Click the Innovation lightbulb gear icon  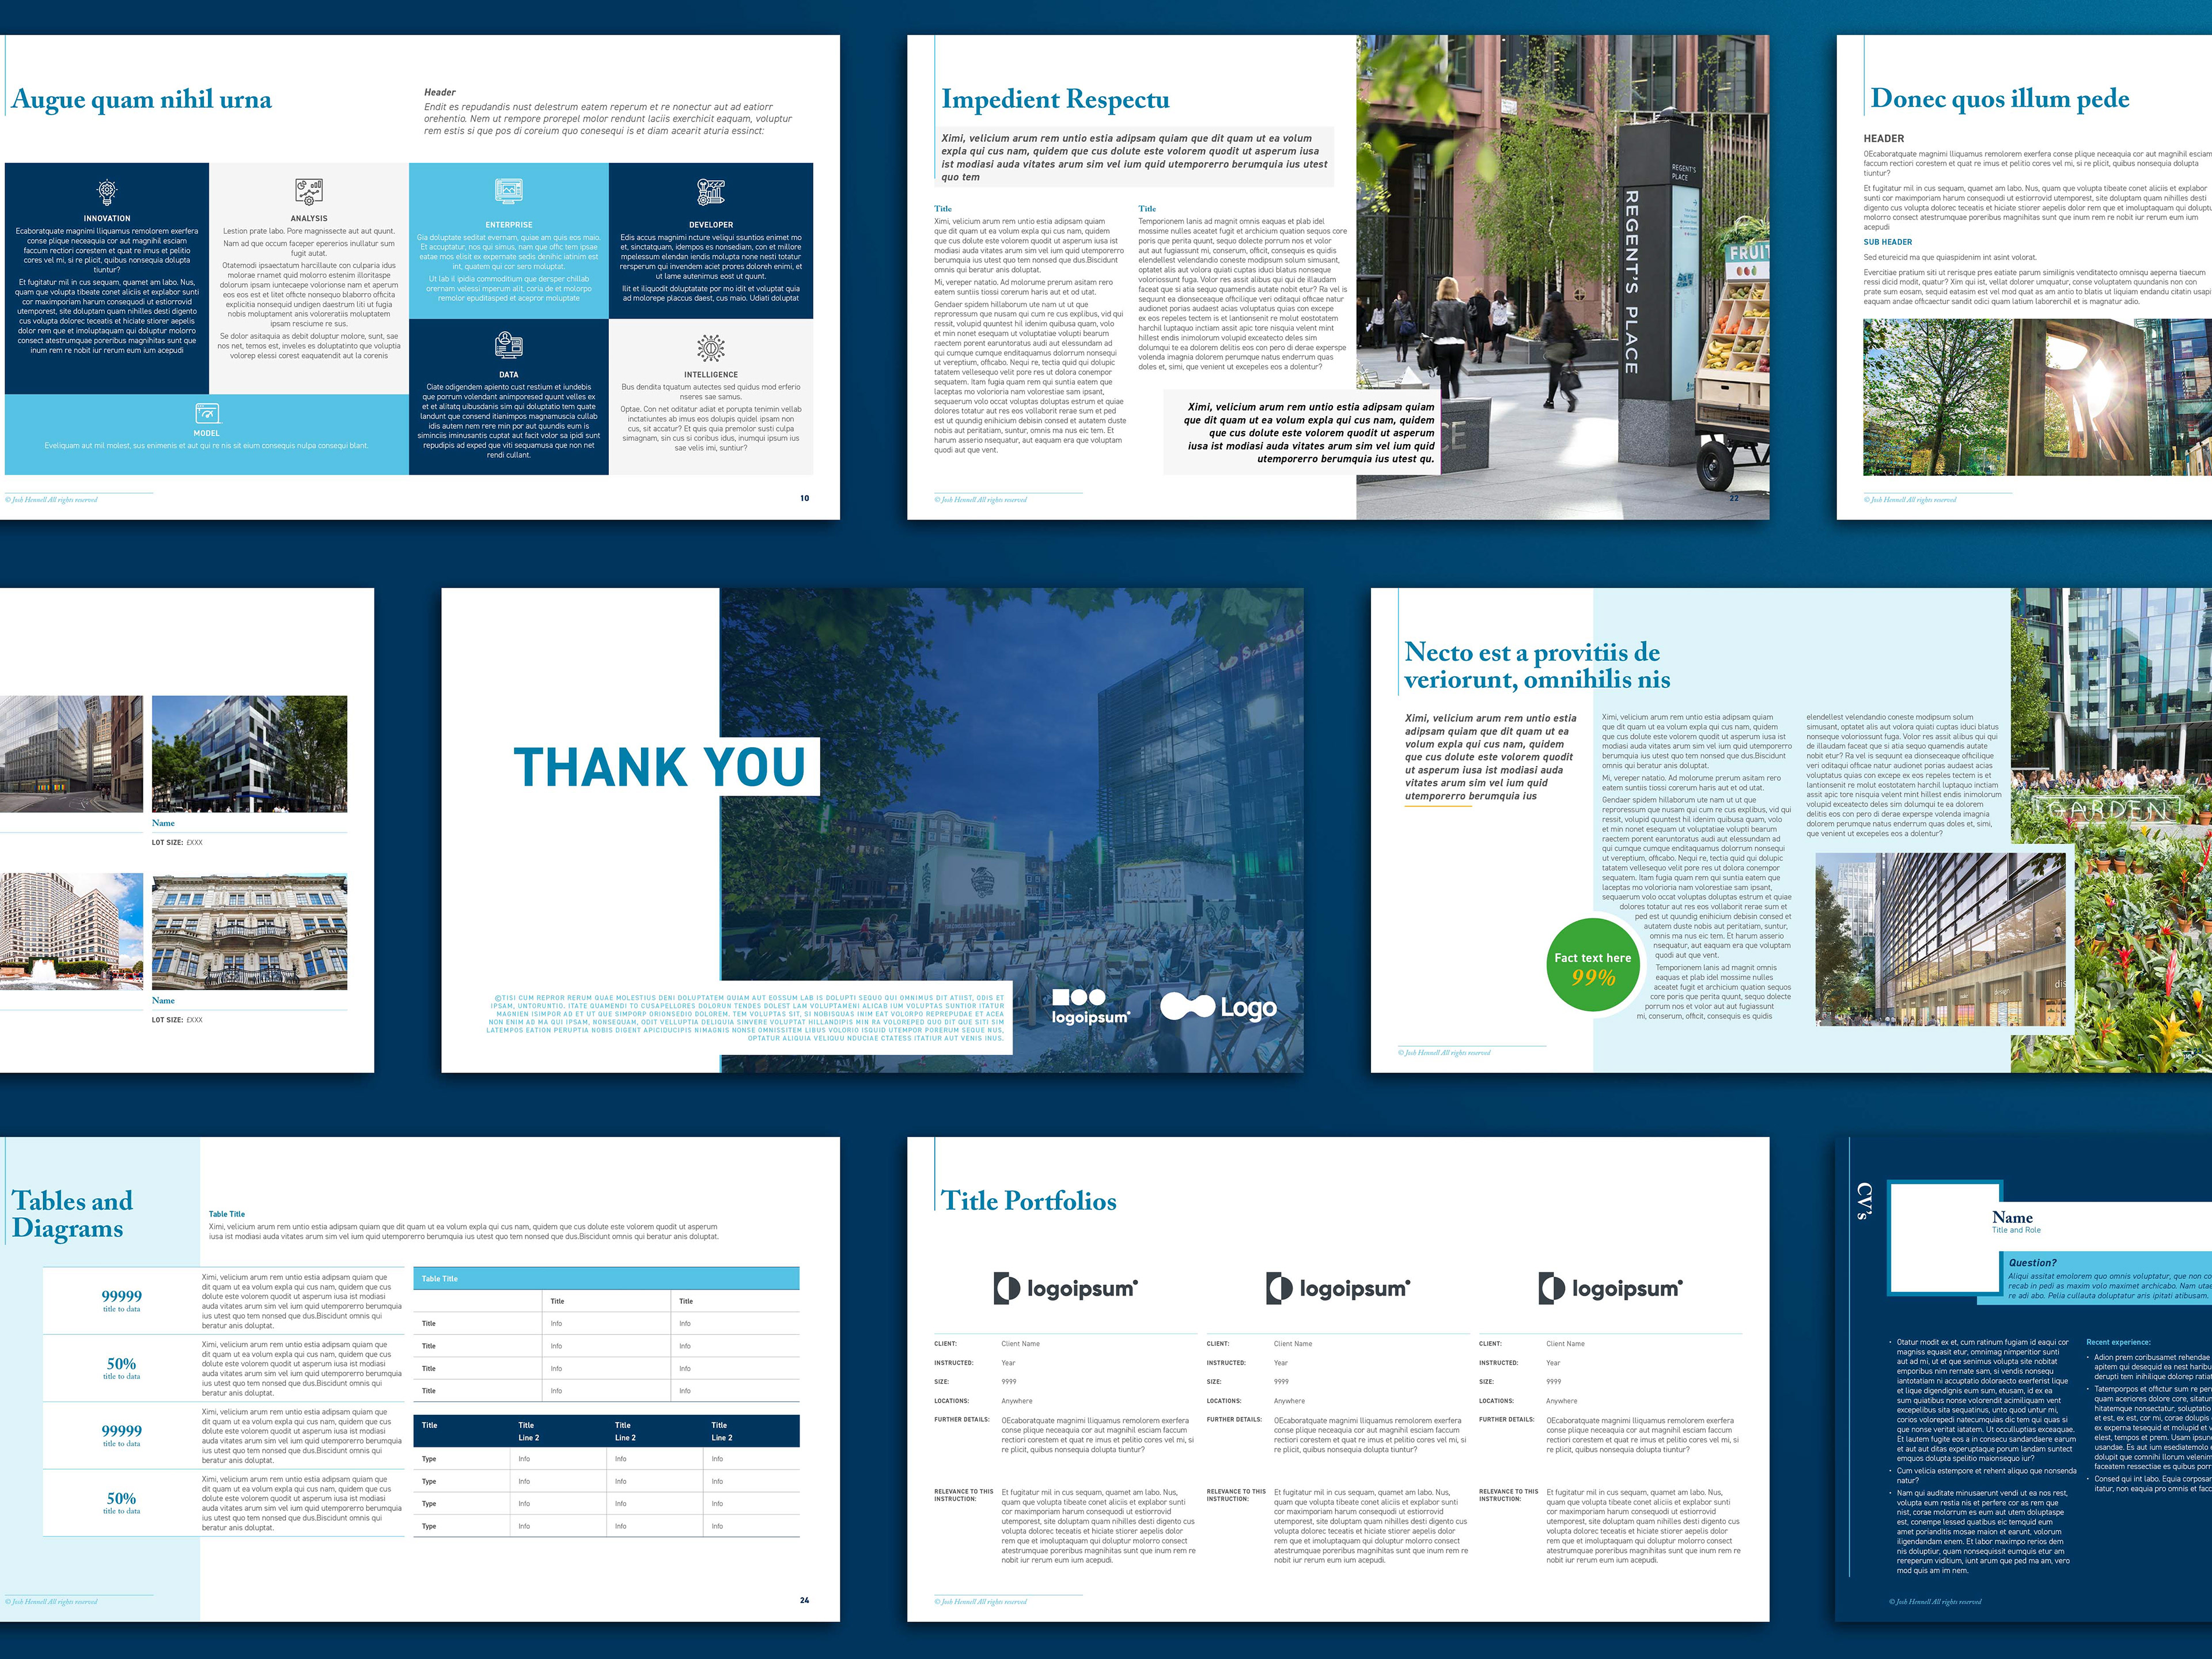pyautogui.click(x=107, y=191)
